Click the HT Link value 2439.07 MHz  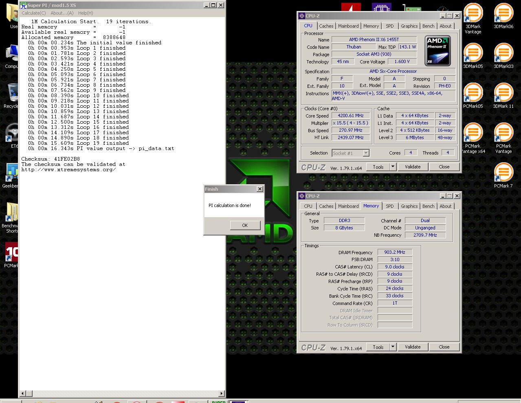coord(350,137)
